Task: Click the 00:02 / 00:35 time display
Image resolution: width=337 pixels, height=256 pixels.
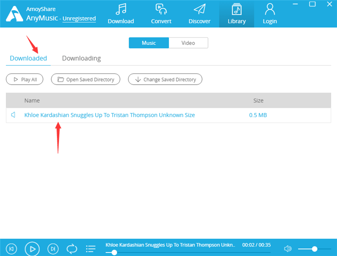Action: [257, 245]
